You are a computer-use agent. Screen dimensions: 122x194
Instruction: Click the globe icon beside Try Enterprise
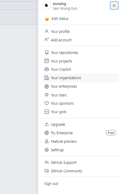coord(47,133)
